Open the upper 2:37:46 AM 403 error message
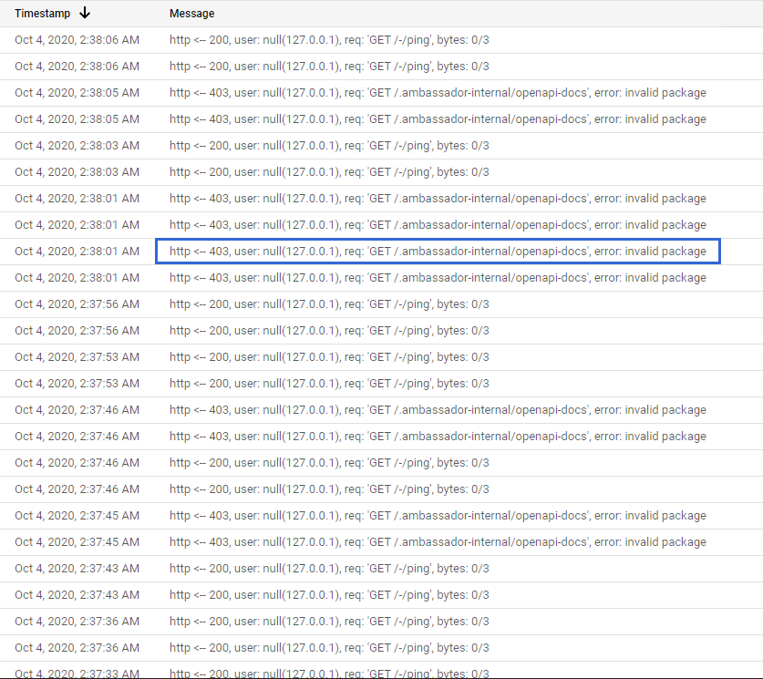Image resolution: width=763 pixels, height=679 pixels. [438, 410]
